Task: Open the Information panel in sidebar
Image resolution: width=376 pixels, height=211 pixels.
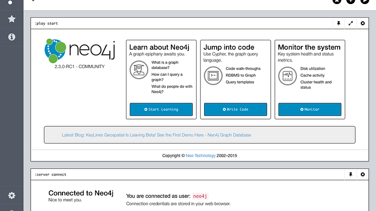Action: 12,37
